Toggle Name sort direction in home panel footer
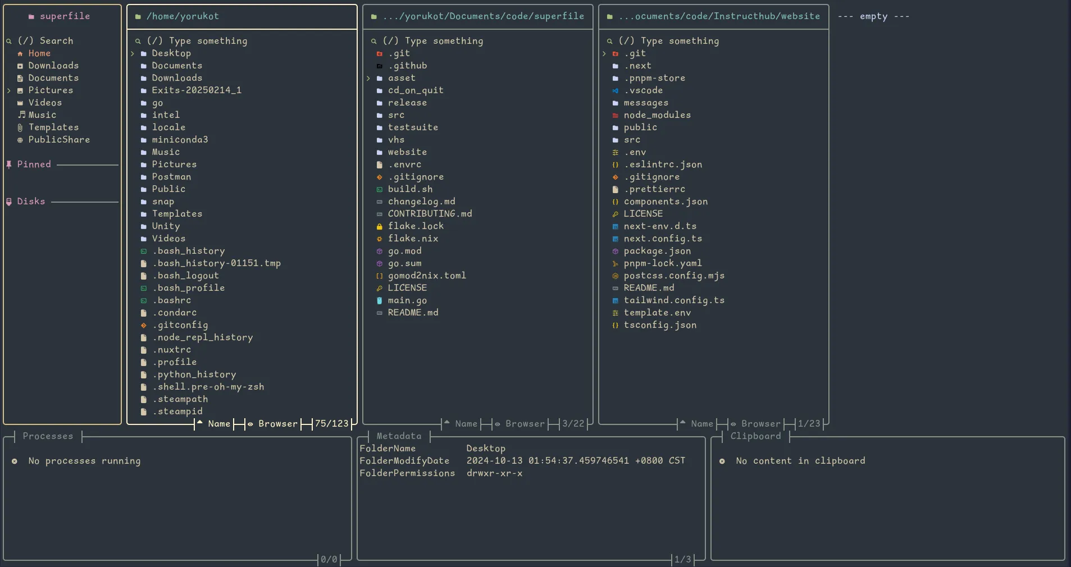 click(199, 424)
